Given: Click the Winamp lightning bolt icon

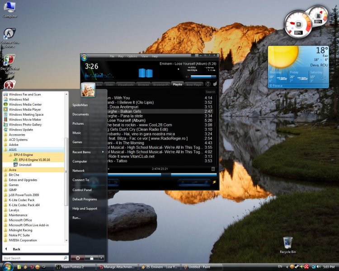Looking at the screenshot, I should pos(214,182).
